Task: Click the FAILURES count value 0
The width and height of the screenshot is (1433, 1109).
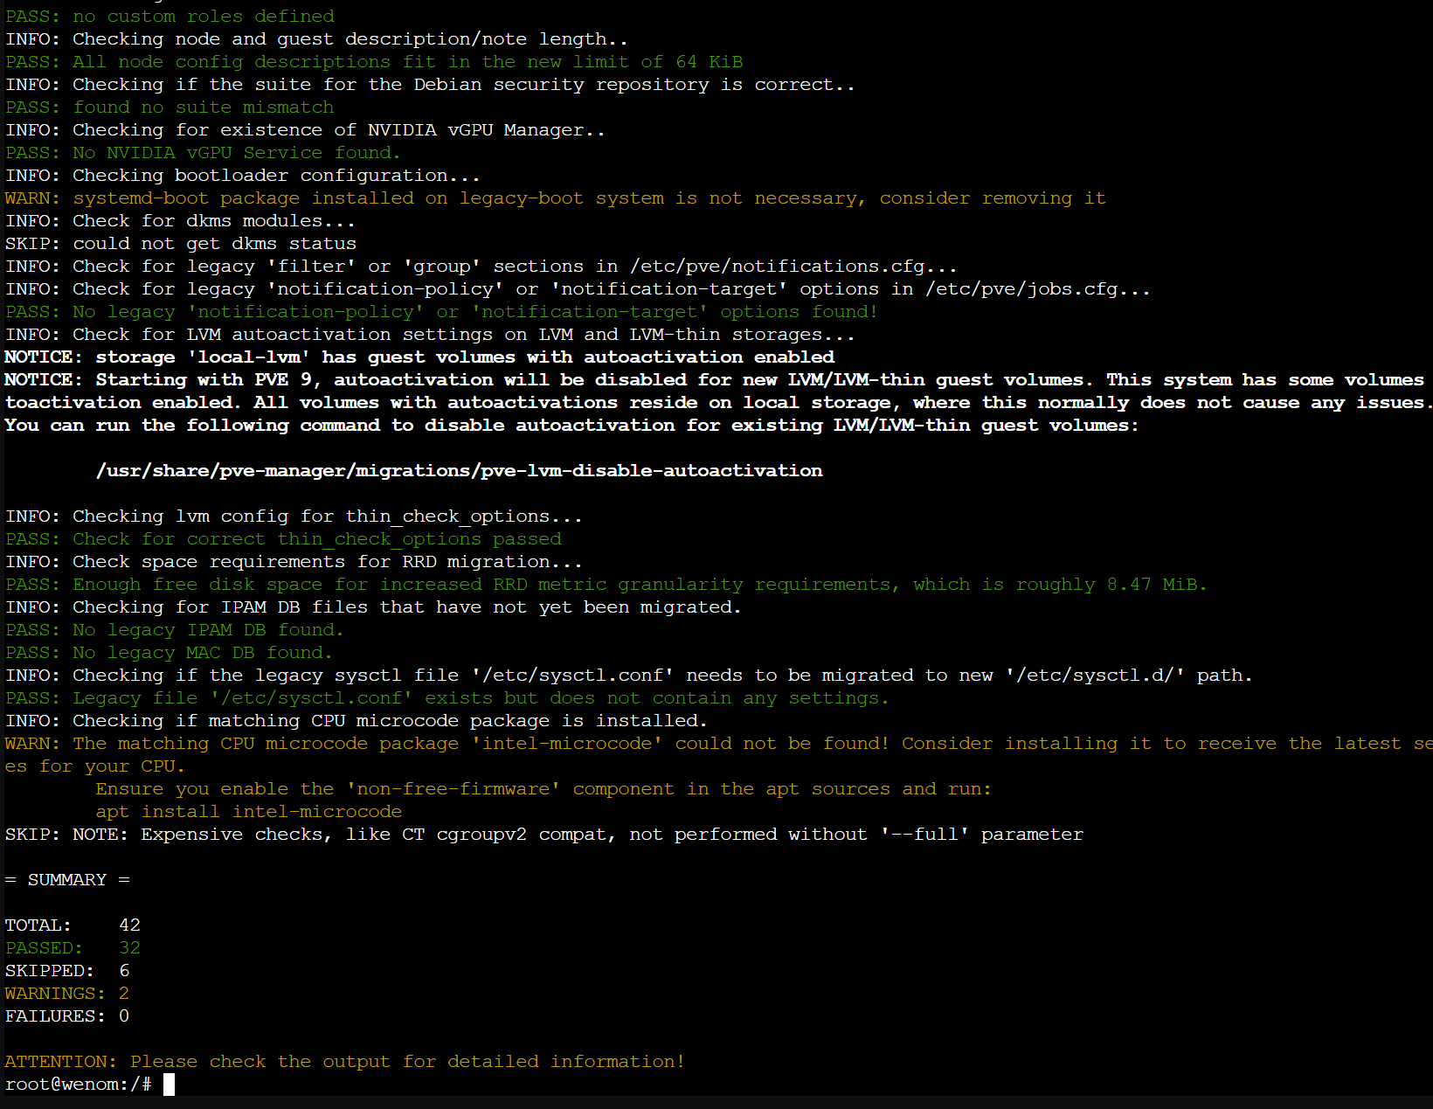Action: click(x=124, y=1016)
